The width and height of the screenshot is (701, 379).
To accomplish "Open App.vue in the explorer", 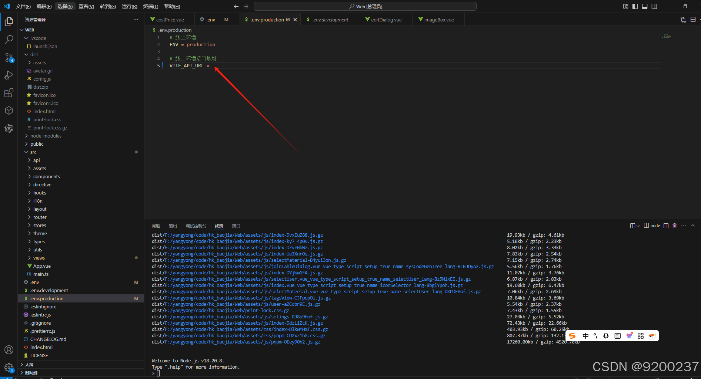I will click(81, 266).
